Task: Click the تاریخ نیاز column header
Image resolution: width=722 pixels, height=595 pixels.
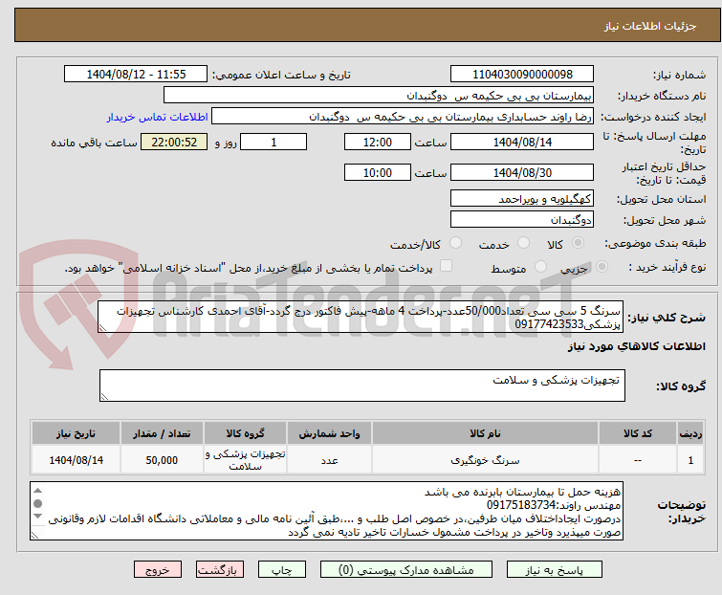Action: click(x=76, y=433)
